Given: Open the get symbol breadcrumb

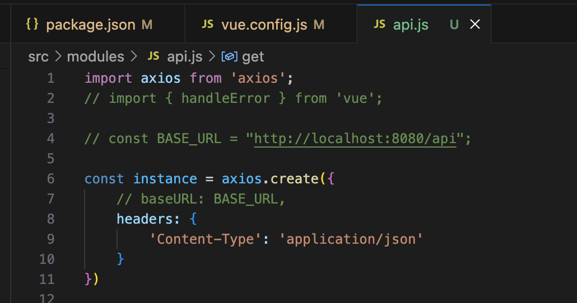Looking at the screenshot, I should (x=253, y=57).
